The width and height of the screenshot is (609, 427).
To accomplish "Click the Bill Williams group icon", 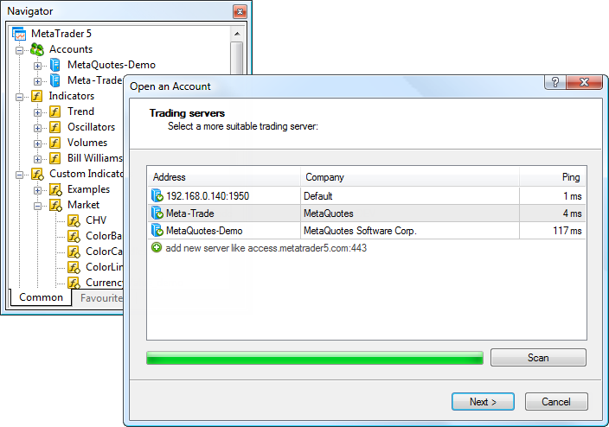I will (x=54, y=158).
